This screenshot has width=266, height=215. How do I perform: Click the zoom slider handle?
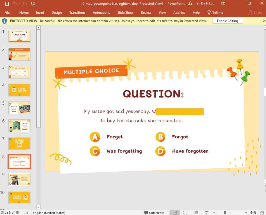pos(225,212)
